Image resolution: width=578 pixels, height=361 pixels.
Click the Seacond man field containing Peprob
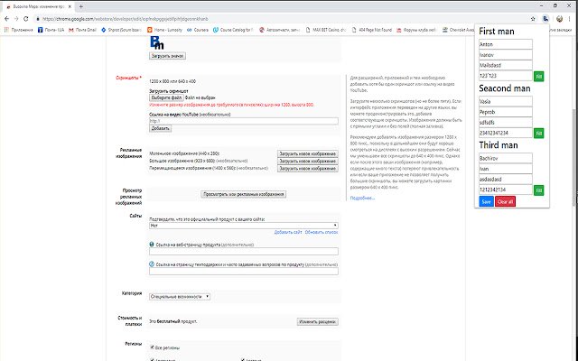pos(506,112)
